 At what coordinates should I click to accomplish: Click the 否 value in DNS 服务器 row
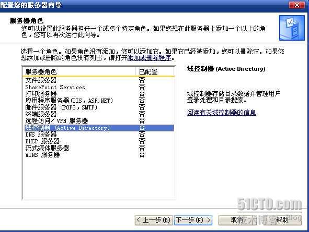pos(142,135)
